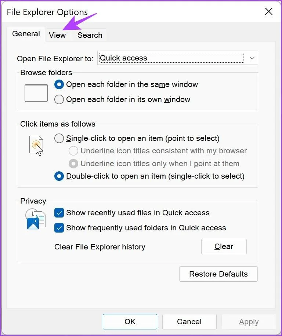Expand the Open File Explorer to dropdown arrow
The width and height of the screenshot is (282, 336).
pyautogui.click(x=252, y=58)
